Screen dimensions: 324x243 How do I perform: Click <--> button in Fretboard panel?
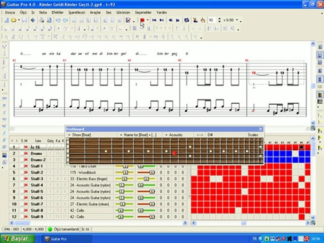pyautogui.click(x=199, y=135)
